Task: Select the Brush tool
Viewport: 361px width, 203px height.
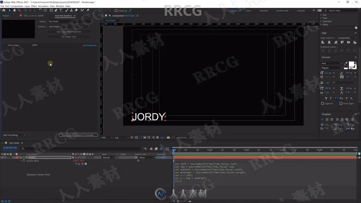Action: pos(67,10)
